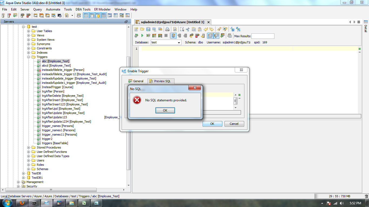This screenshot has width=369, height=207.
Task: Click OK in the Enable Trigger dialog
Action: point(212,124)
